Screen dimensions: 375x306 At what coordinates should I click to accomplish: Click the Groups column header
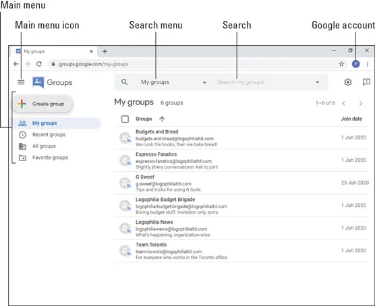click(144, 119)
